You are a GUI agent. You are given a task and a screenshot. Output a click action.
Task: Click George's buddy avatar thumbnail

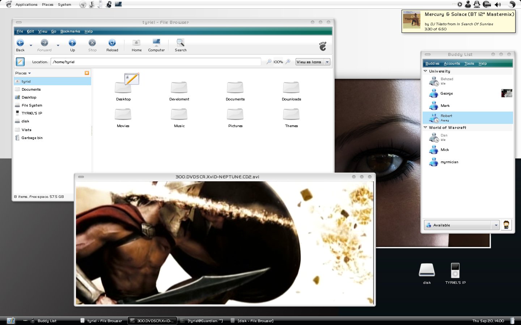click(507, 93)
